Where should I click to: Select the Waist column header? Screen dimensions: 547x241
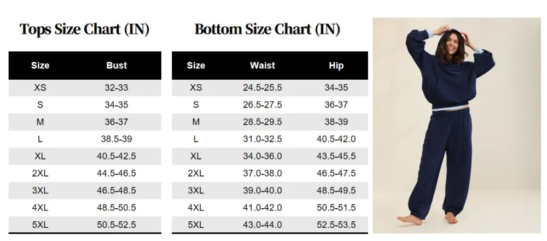click(x=263, y=66)
